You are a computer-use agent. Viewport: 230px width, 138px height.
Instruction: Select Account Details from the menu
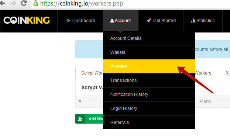tap(149, 38)
